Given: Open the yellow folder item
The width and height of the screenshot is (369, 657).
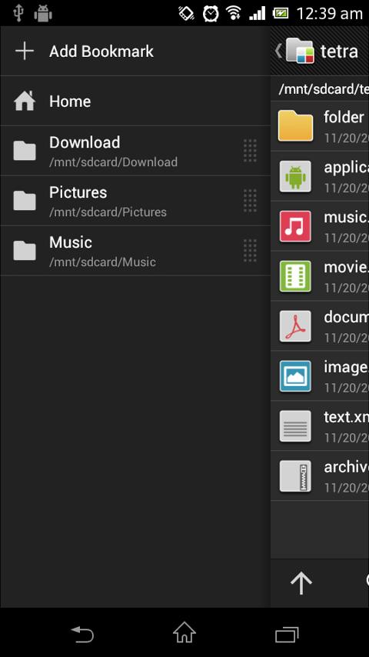Looking at the screenshot, I should (295, 125).
